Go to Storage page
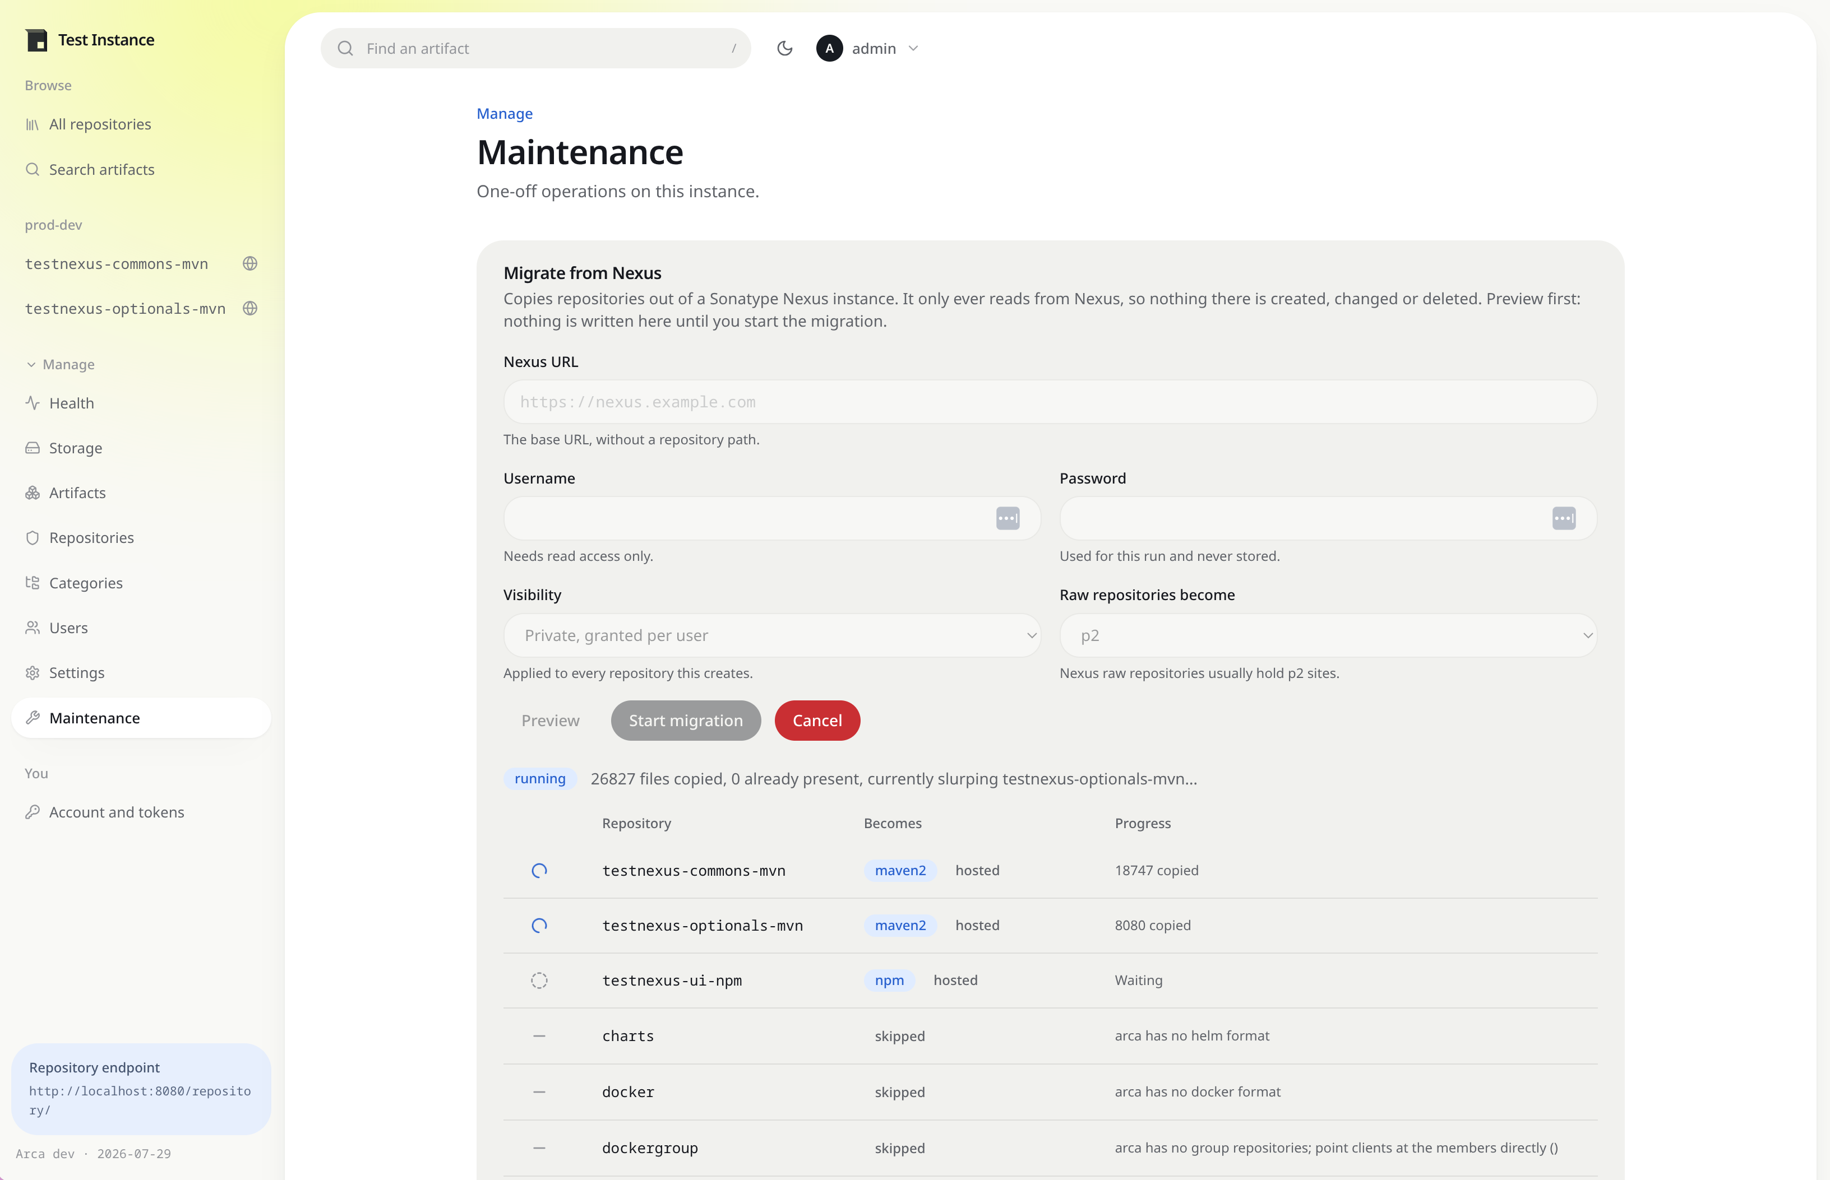1830x1180 pixels. pos(141,448)
